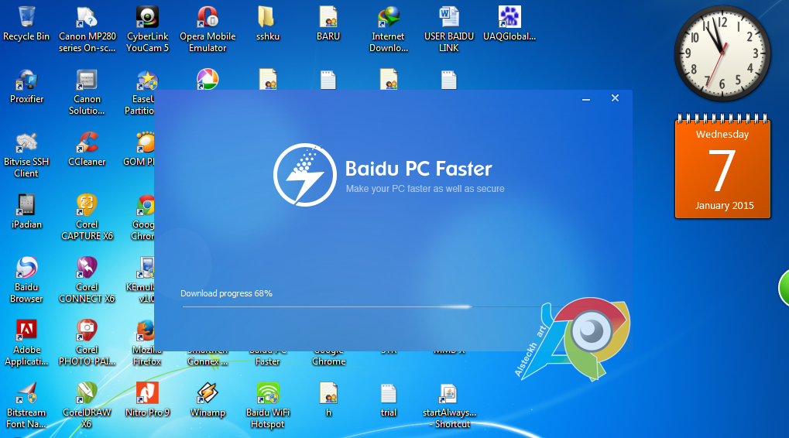Screen dimensions: 789x438
Task: Open the calendar gadget showing January 2015
Action: tap(722, 166)
